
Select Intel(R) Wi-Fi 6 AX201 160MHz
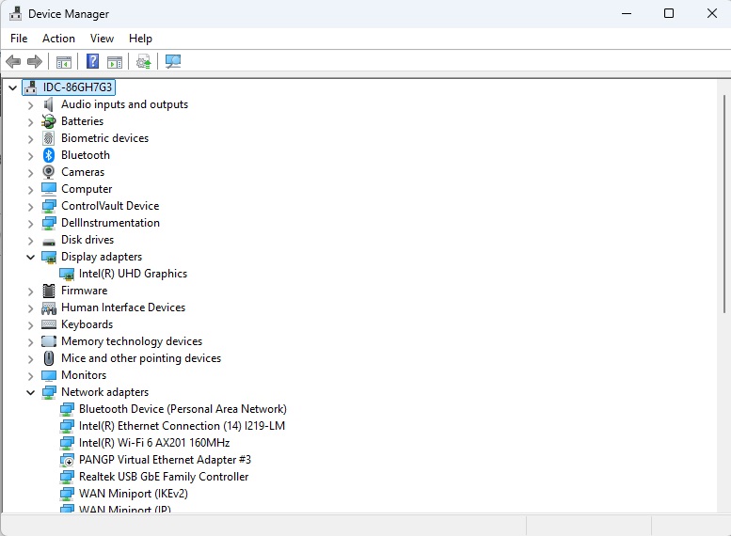click(154, 442)
